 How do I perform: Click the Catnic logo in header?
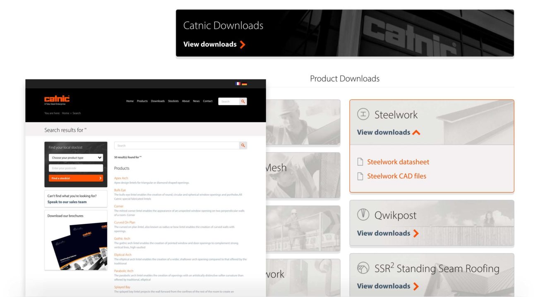pyautogui.click(x=57, y=100)
